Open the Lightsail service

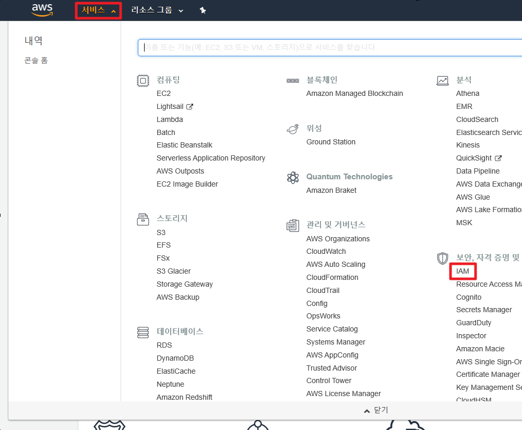[x=170, y=106]
